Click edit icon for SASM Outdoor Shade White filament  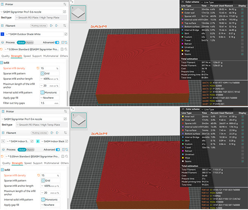tap(66, 34)
